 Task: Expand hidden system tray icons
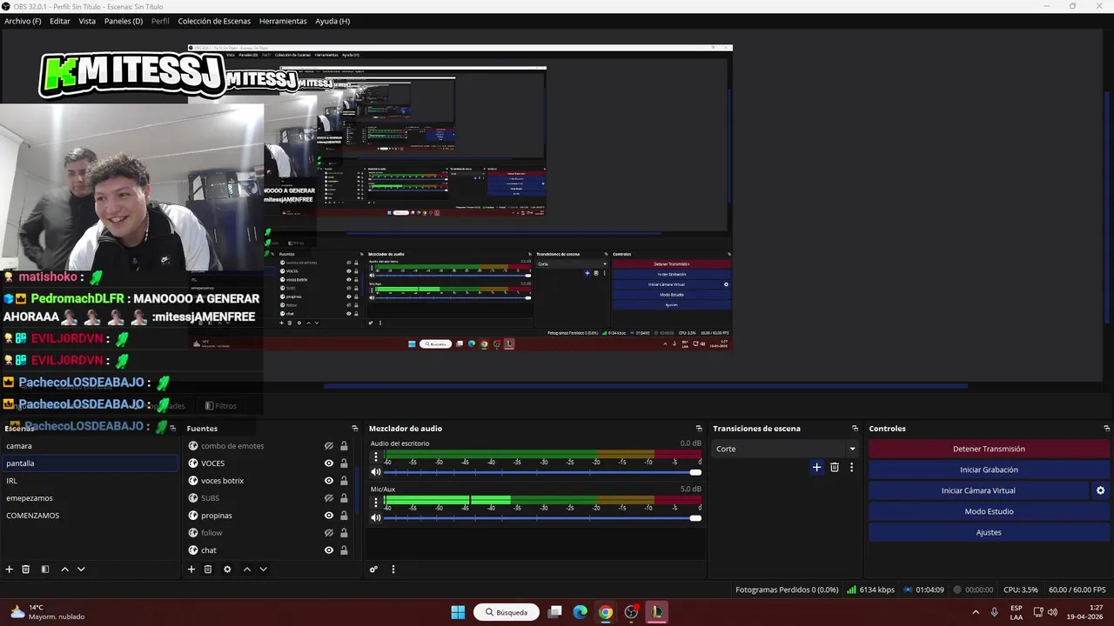[976, 612]
